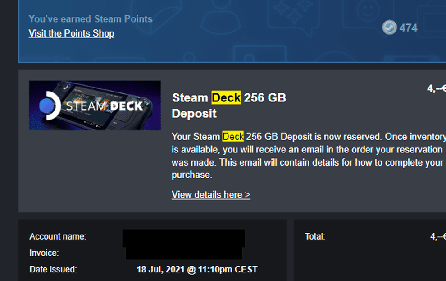Click the reservation description paragraph

pos(309,156)
